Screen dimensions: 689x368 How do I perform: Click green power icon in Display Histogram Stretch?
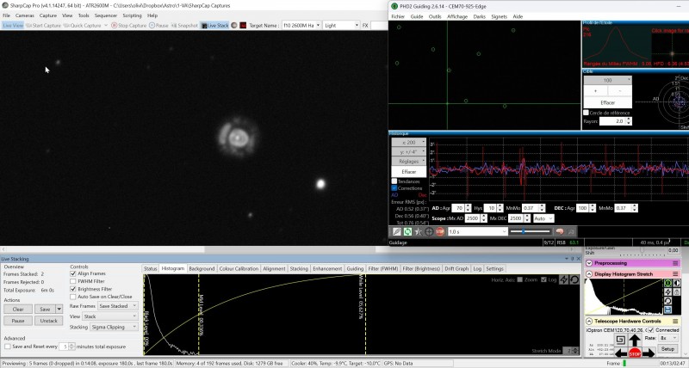(x=668, y=284)
